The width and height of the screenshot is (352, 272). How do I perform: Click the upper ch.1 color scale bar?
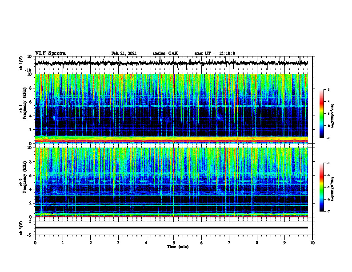[x=322, y=114]
